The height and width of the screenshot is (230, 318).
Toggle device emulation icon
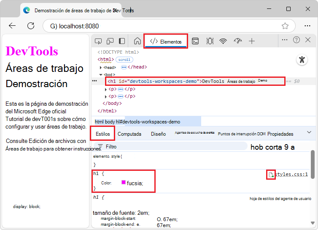(x=110, y=41)
